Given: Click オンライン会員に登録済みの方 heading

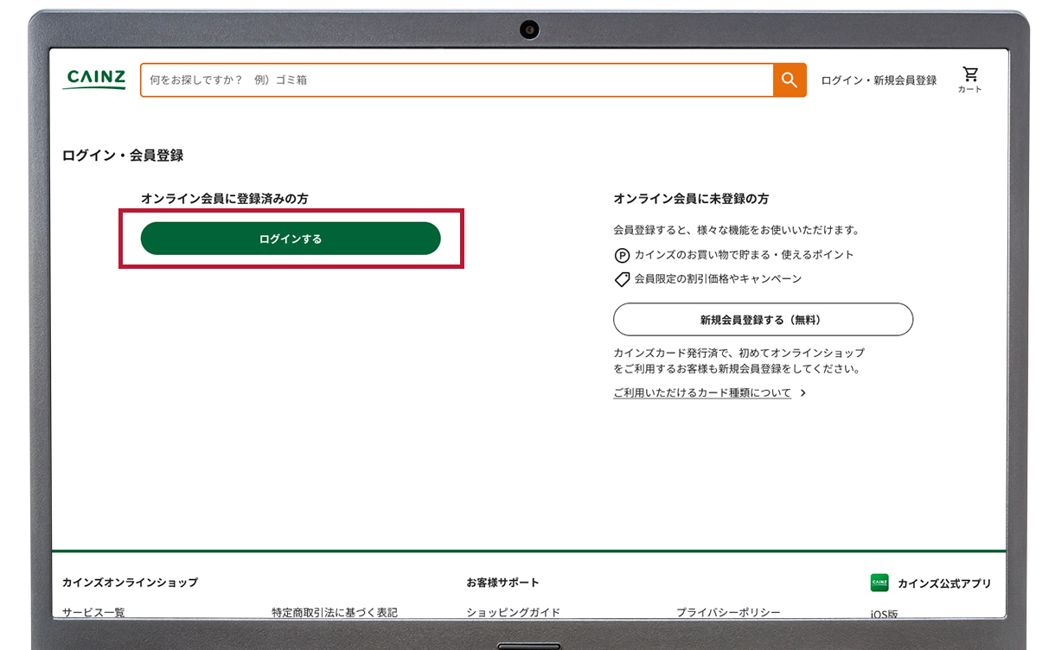Looking at the screenshot, I should point(225,199).
